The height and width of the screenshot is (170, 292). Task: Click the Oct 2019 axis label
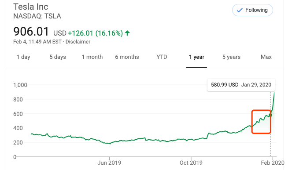pos(191,163)
